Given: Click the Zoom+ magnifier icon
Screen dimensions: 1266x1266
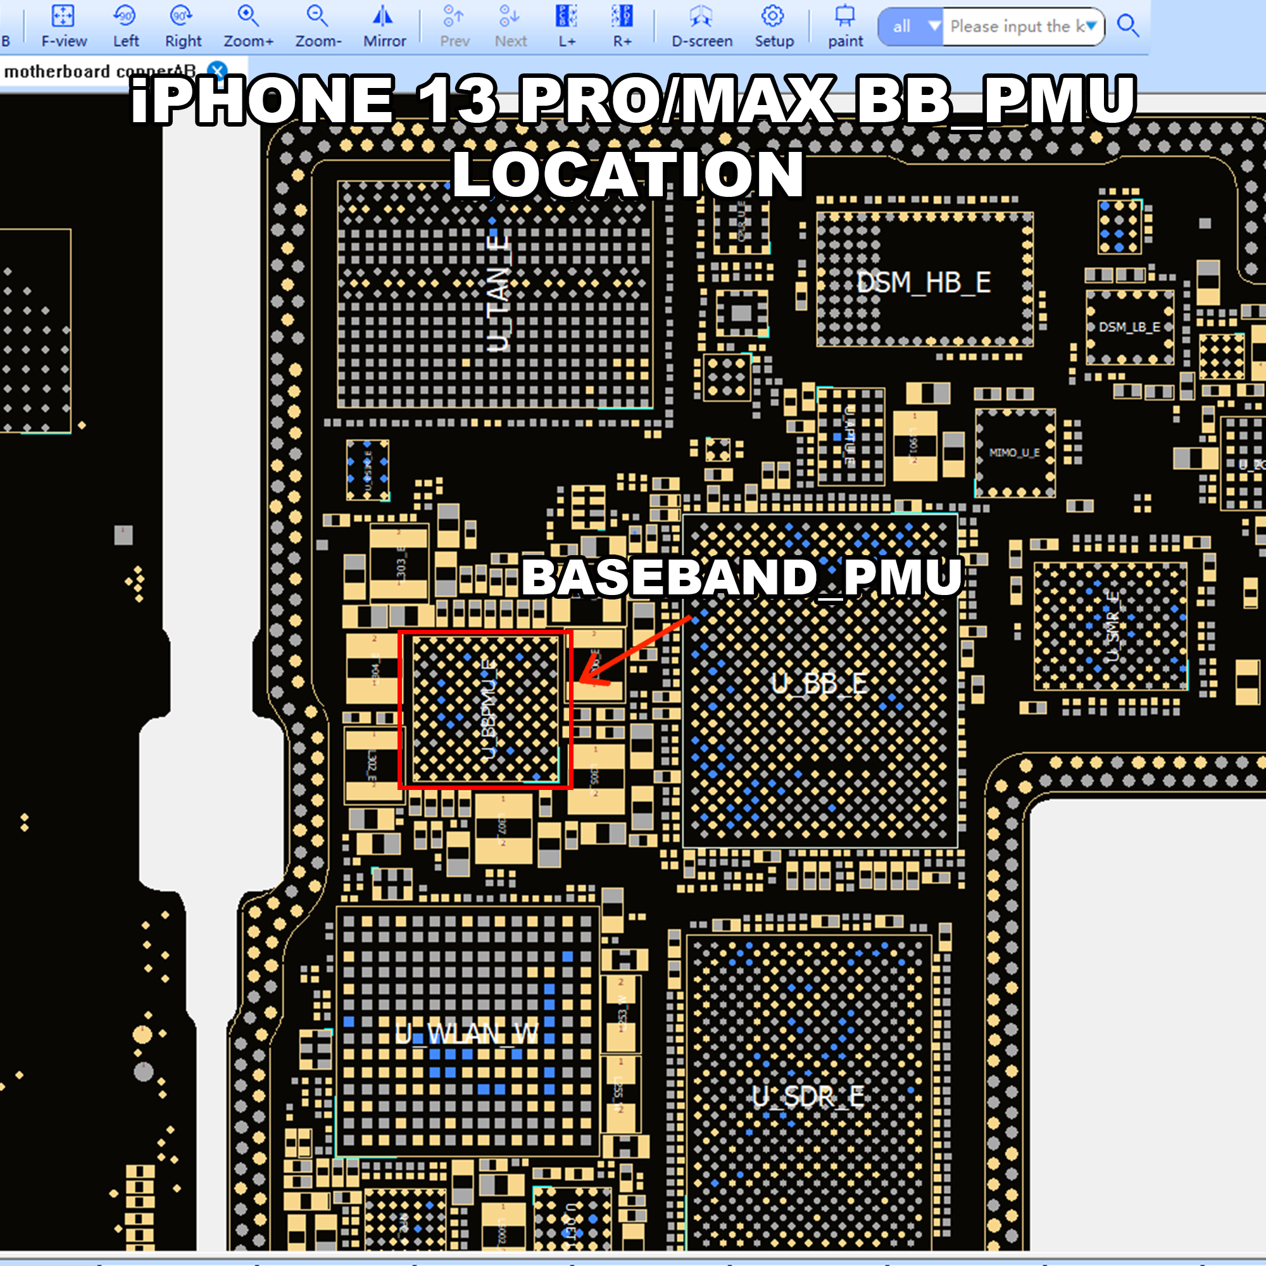Looking at the screenshot, I should click(248, 16).
